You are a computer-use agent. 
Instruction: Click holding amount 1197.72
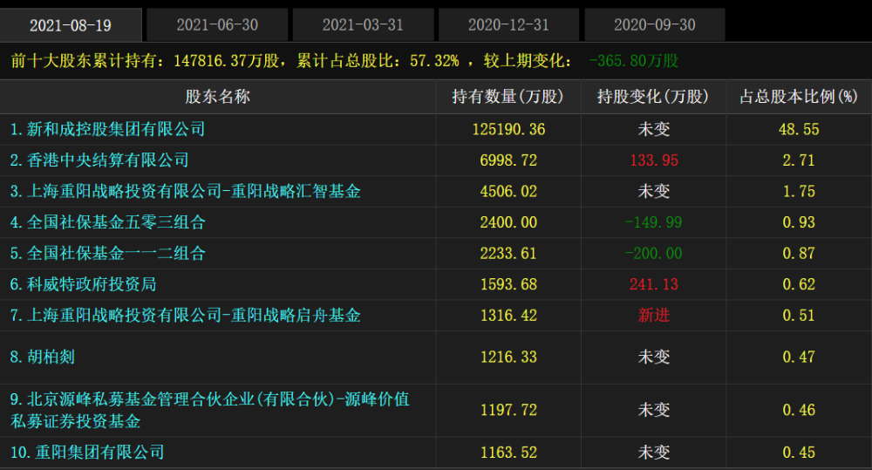(x=508, y=410)
